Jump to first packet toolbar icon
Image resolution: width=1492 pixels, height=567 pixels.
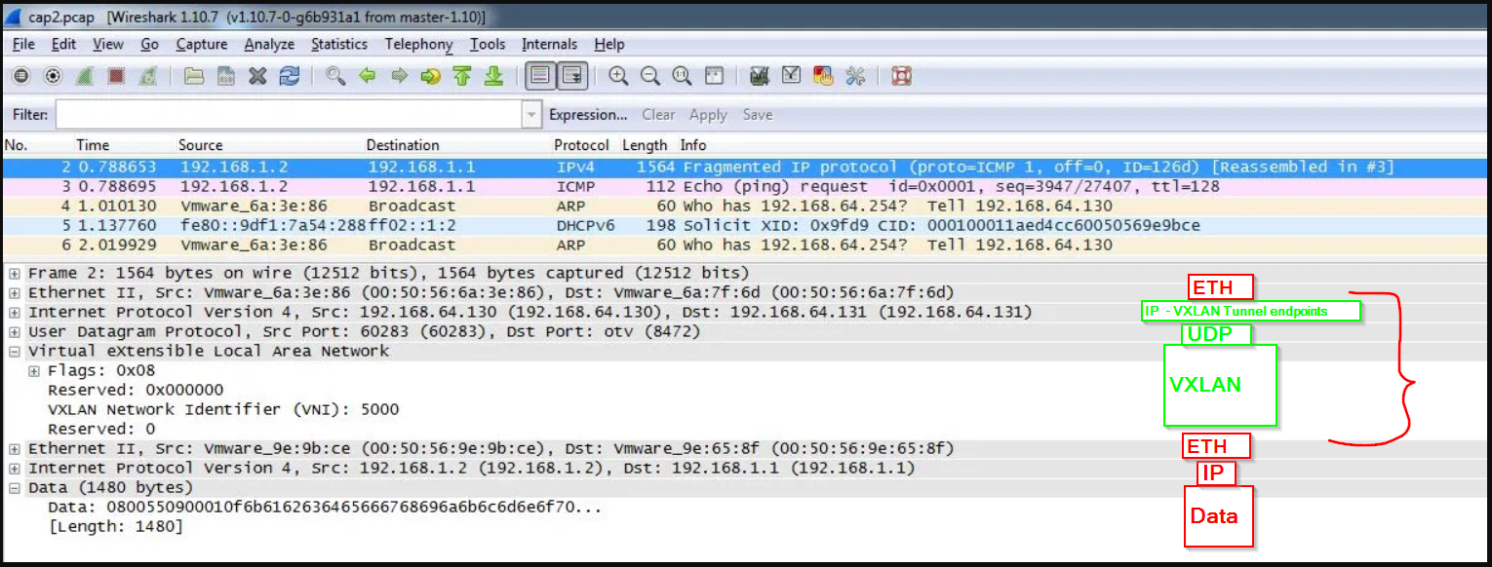pyautogui.click(x=462, y=76)
